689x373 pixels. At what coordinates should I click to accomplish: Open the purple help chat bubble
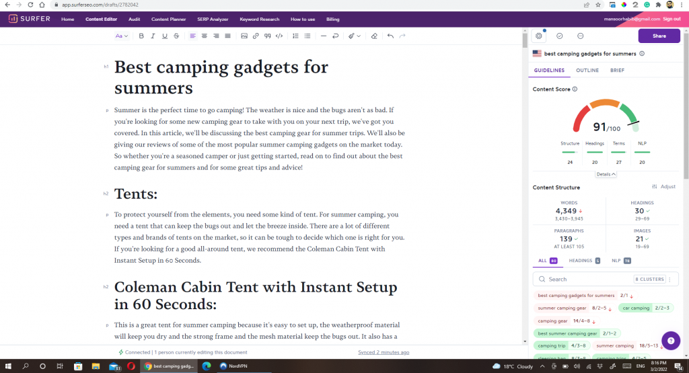point(671,341)
